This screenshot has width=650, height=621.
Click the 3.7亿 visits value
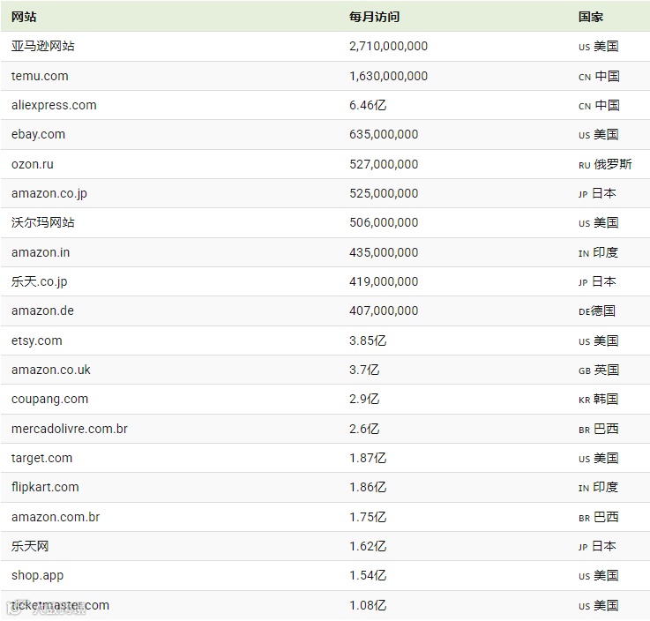point(364,370)
